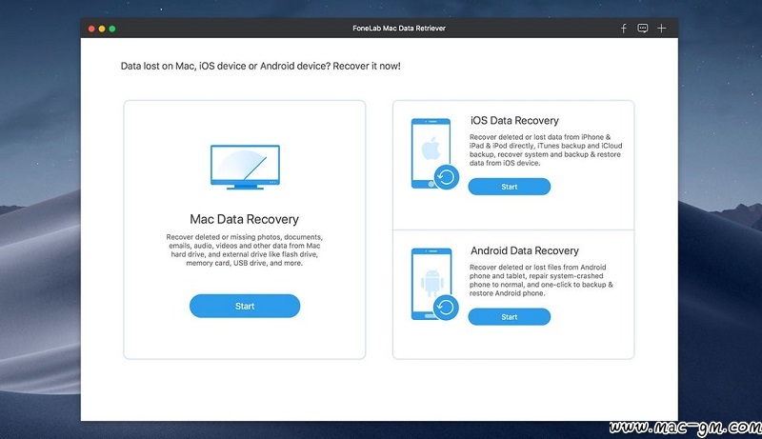Image resolution: width=762 pixels, height=439 pixels.
Task: Select the Mac Data Recovery heading
Action: click(x=245, y=219)
